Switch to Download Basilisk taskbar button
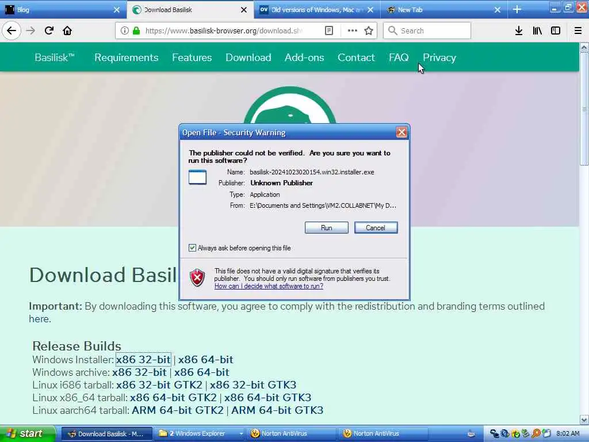This screenshot has height=442, width=589. click(x=106, y=434)
